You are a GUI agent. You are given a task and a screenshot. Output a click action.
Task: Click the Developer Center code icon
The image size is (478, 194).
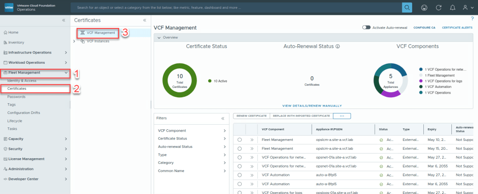[x=5, y=179]
